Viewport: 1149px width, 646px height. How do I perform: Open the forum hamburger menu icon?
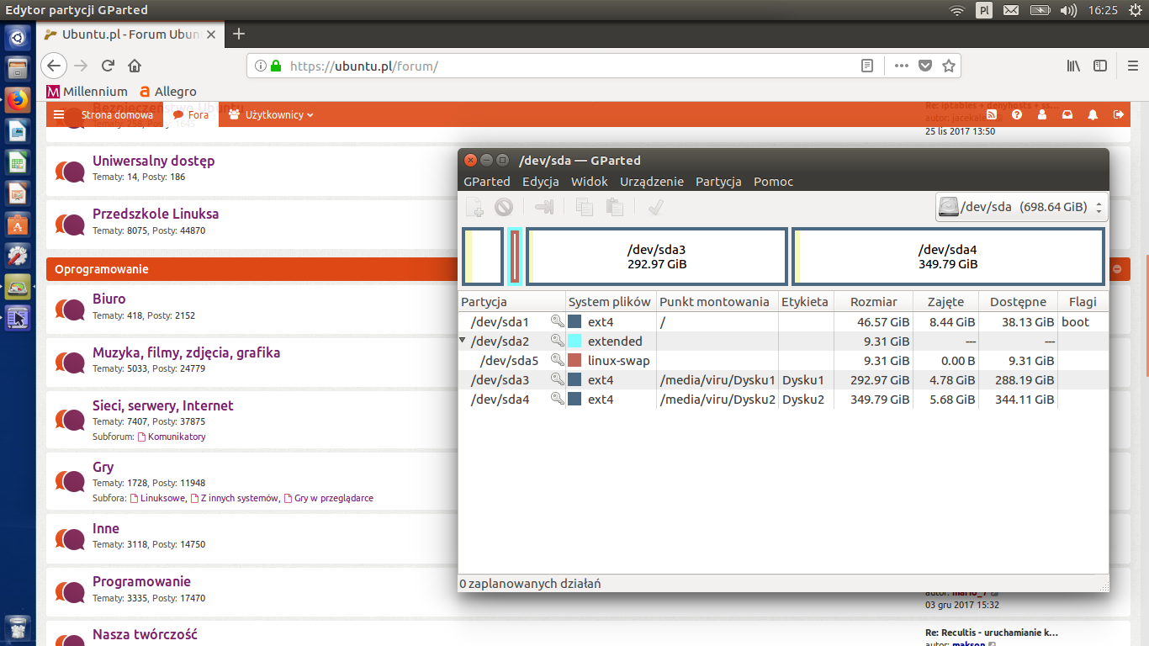point(59,114)
